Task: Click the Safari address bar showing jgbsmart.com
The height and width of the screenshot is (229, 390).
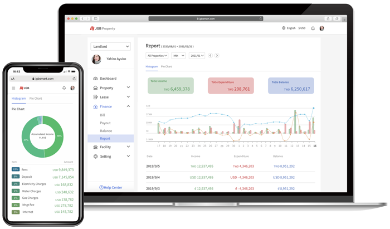Action: pyautogui.click(x=206, y=18)
